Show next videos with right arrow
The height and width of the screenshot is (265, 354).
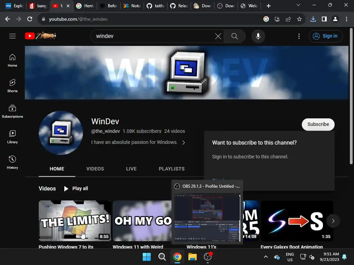(333, 221)
